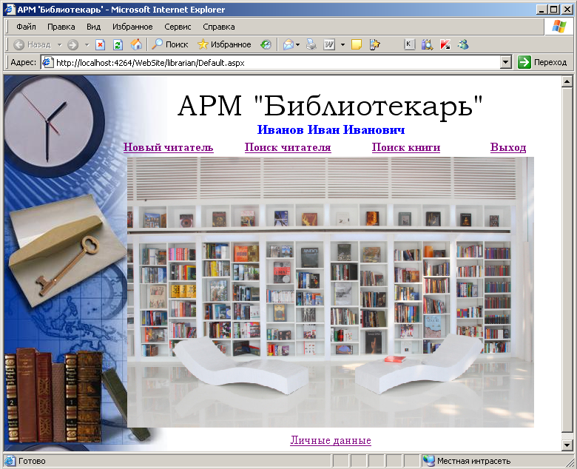
Task: Maximize the Internet Explorer window
Action: (553, 10)
